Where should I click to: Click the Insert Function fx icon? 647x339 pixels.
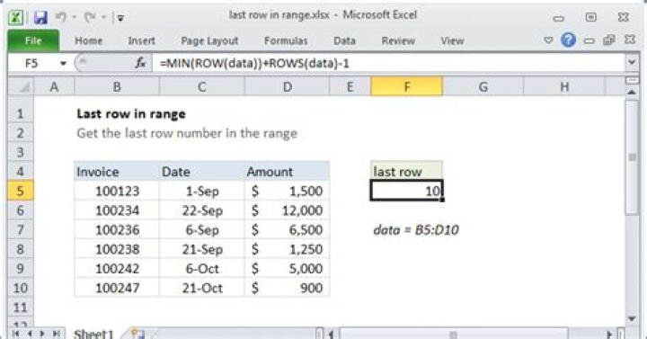[x=140, y=63]
